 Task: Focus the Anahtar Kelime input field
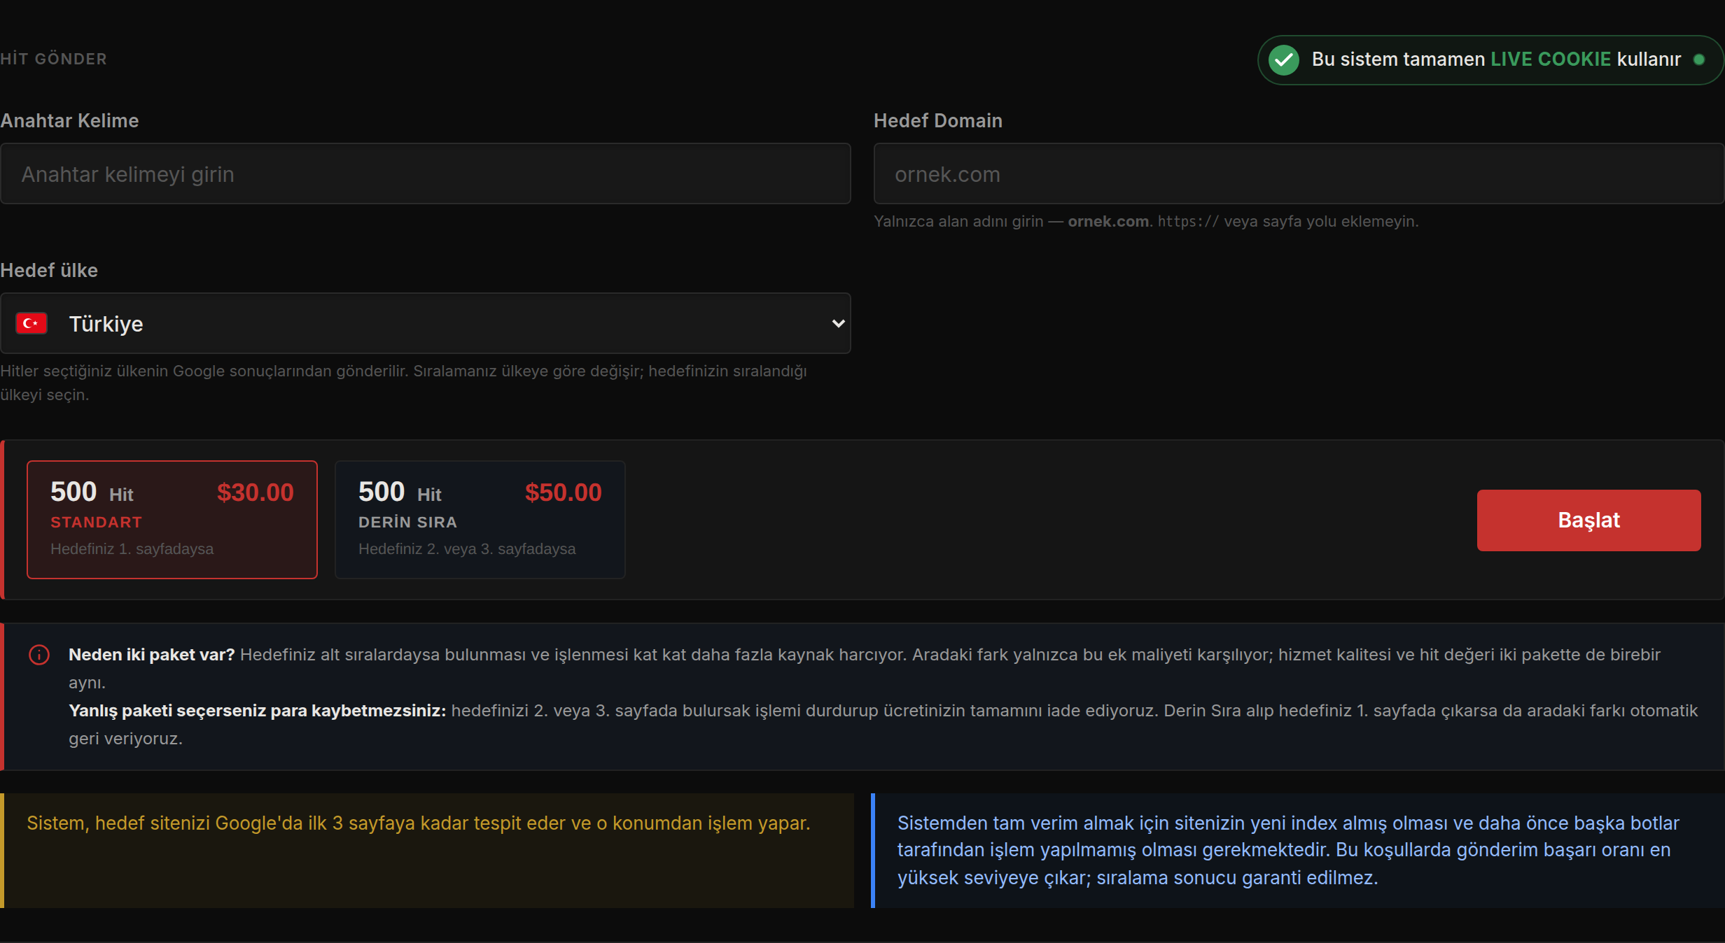pyautogui.click(x=426, y=173)
